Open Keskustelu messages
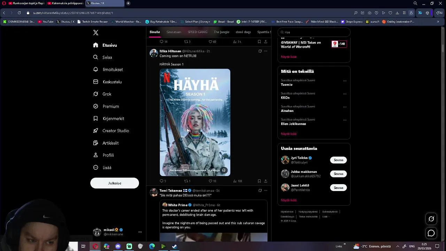 [107, 82]
